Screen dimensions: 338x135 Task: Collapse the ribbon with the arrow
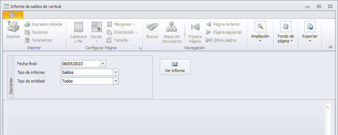[330, 47]
